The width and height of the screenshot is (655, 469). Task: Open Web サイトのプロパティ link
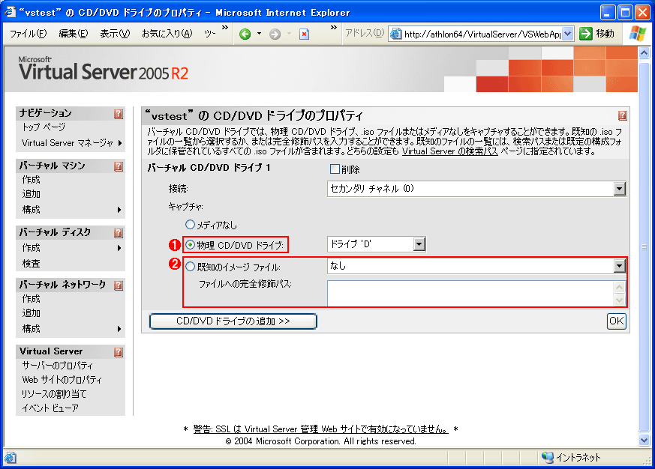[x=62, y=380]
